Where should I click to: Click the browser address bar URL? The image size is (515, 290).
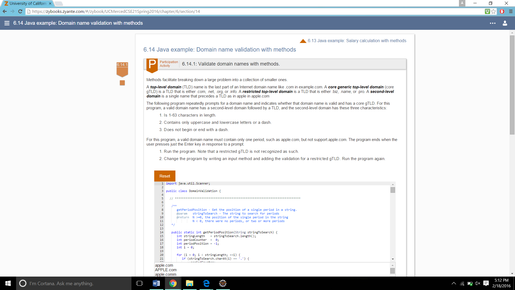pyautogui.click(x=116, y=11)
